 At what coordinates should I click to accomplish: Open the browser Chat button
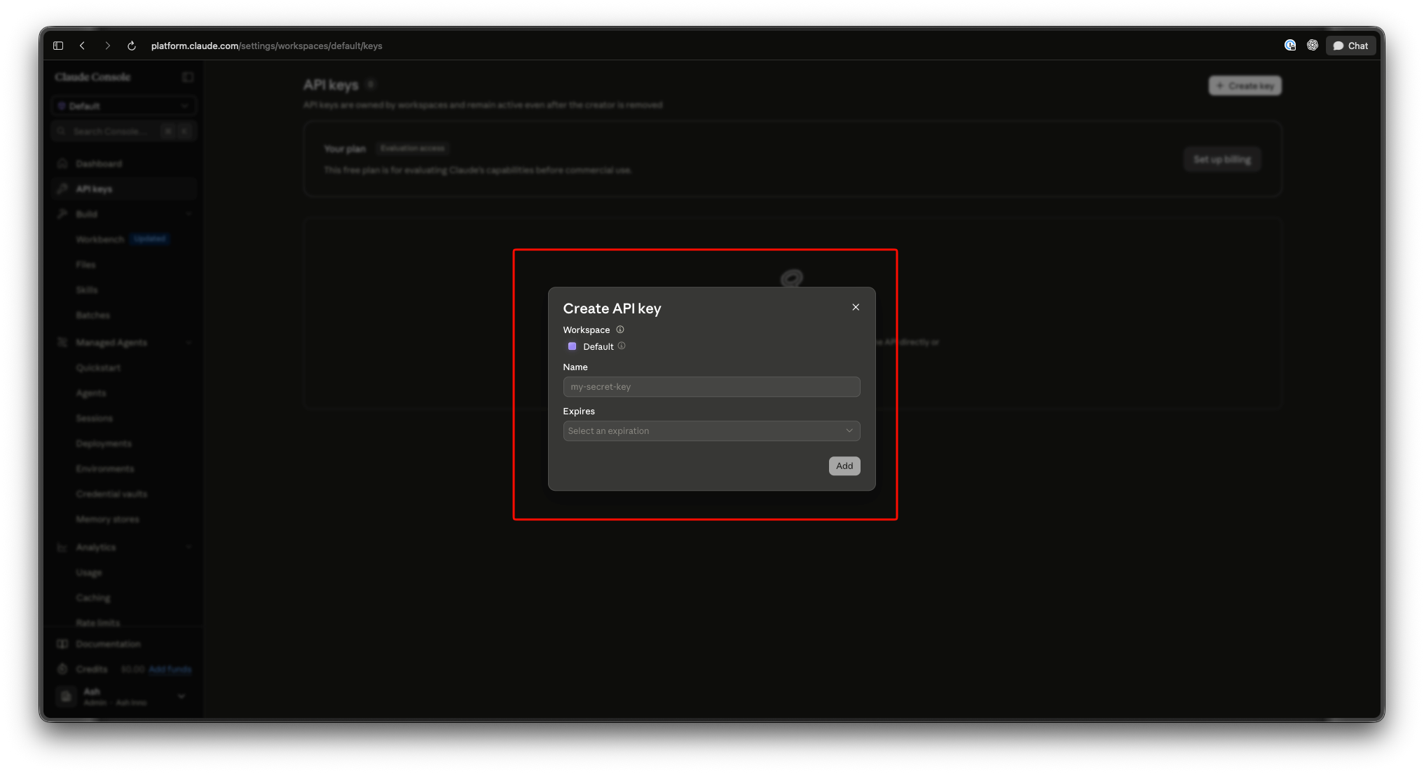[1350, 46]
